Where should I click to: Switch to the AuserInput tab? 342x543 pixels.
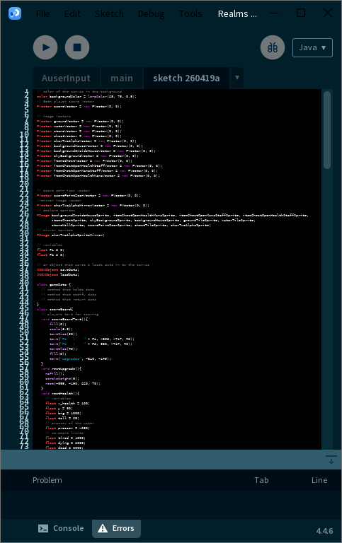pos(66,78)
